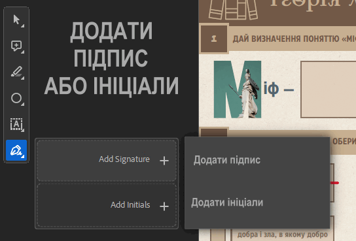Select the text box tool
Screen dimensions: 356x241
coord(16,124)
